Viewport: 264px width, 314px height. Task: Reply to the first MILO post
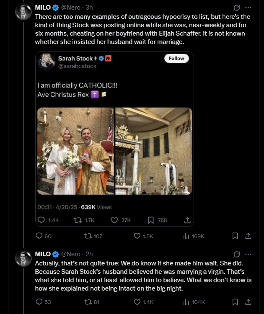40,236
